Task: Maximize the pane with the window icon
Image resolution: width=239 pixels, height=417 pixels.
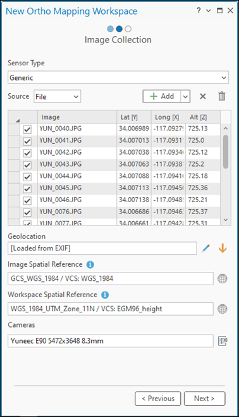Action: [x=219, y=11]
